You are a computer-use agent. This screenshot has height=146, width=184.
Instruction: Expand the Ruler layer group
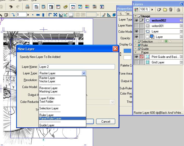tap(136, 45)
